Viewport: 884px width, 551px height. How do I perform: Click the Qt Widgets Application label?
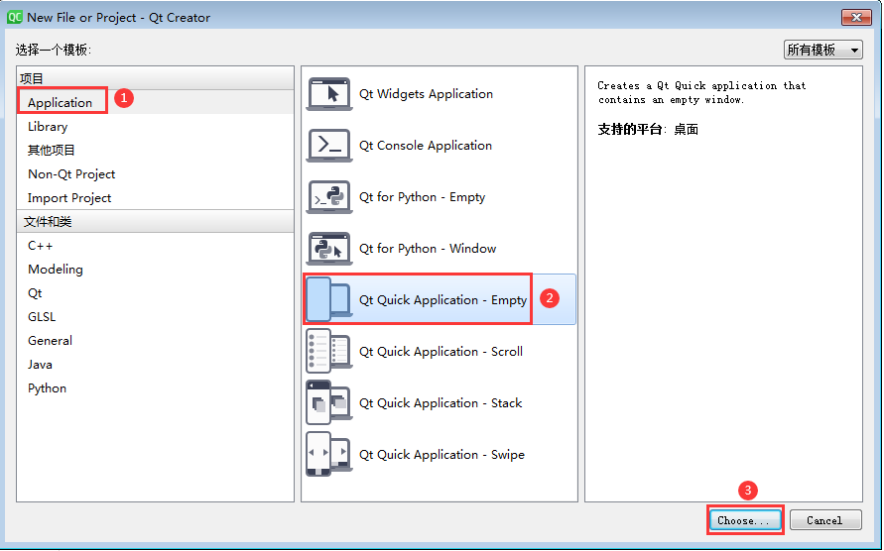tap(427, 94)
